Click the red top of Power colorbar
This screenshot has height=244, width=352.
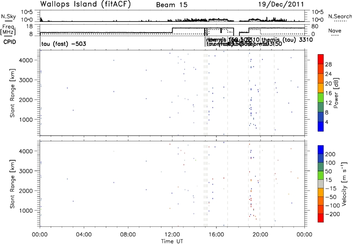321,59
